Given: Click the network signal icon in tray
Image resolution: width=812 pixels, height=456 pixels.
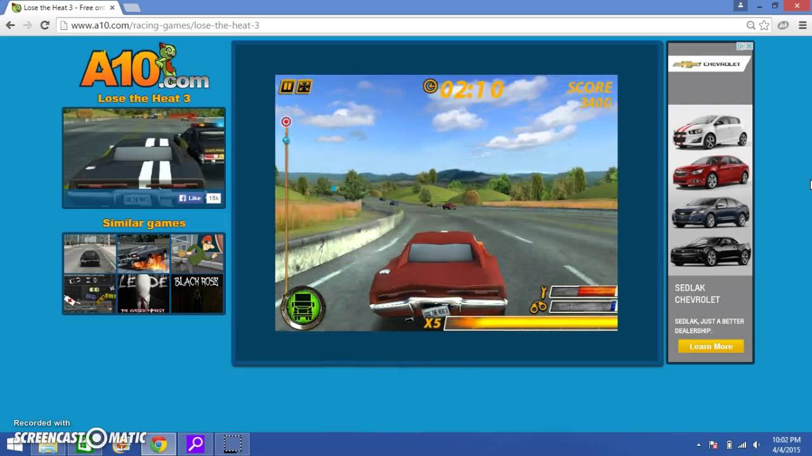Looking at the screenshot, I should [742, 445].
